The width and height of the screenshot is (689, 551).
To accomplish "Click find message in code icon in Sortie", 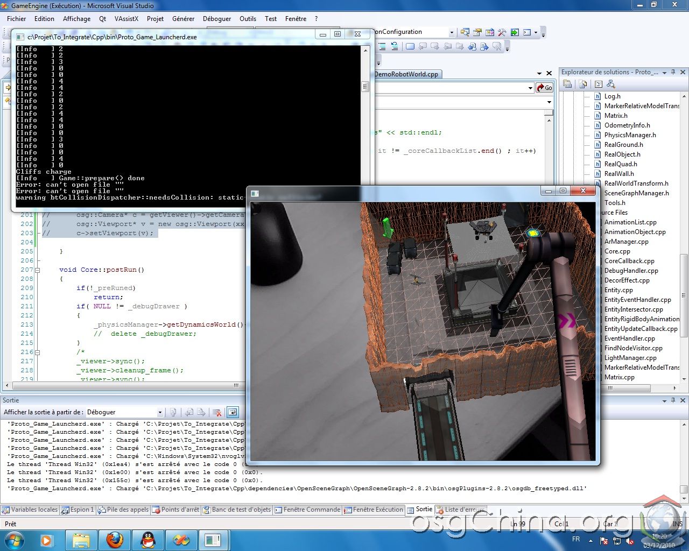I will click(173, 412).
